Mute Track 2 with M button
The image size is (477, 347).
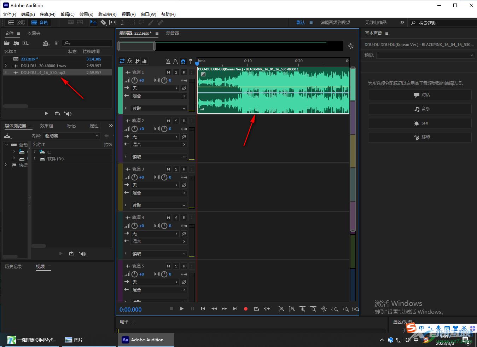(x=168, y=121)
